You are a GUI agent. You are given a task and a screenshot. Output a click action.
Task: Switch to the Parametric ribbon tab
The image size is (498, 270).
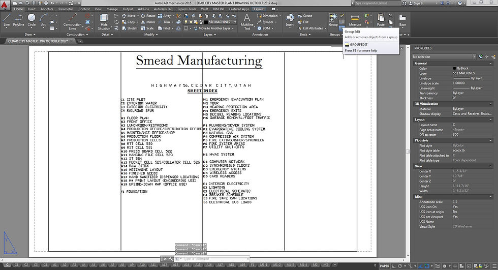[66, 9]
